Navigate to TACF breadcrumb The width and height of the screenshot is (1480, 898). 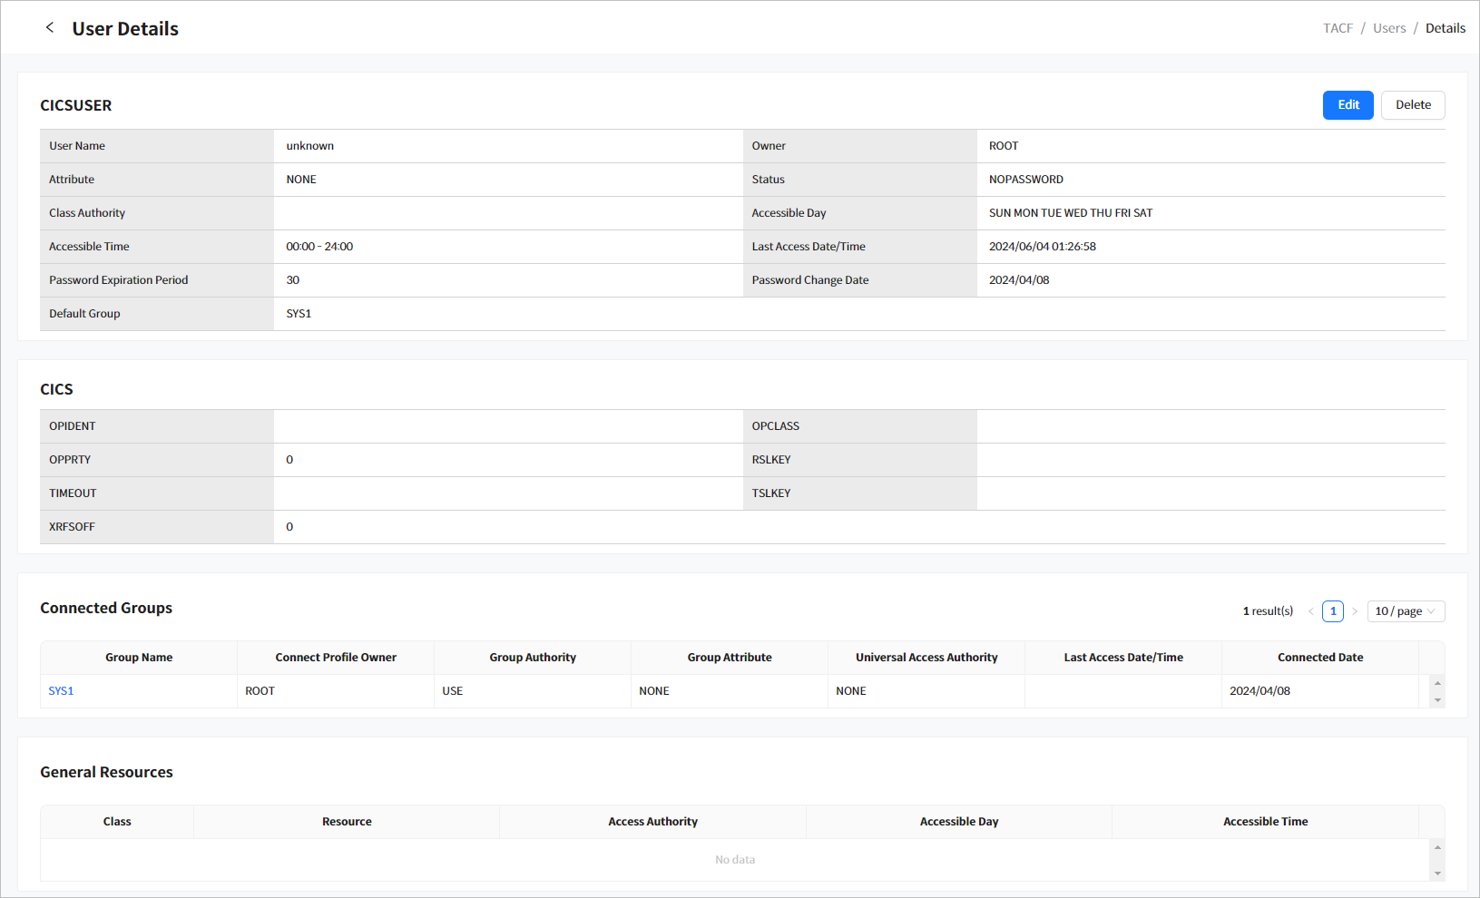[1338, 28]
